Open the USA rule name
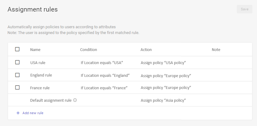 coord(38,63)
